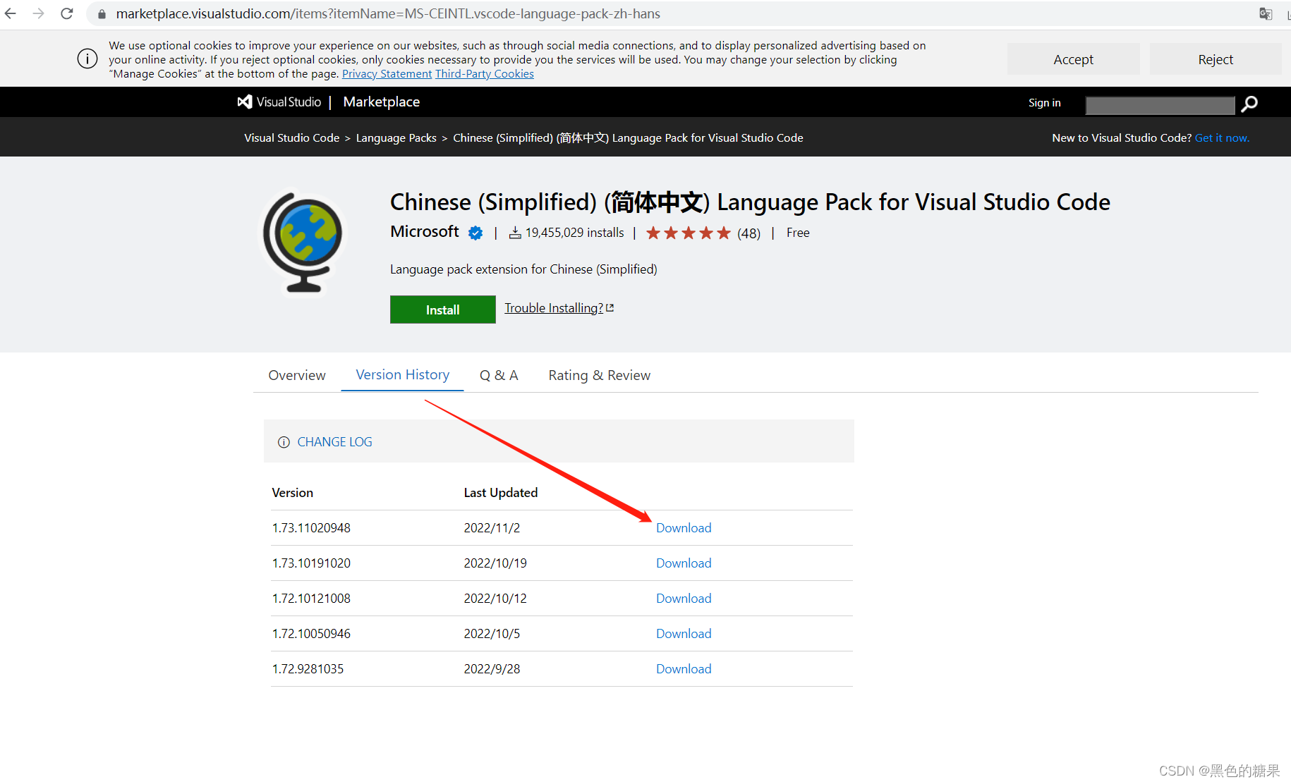This screenshot has width=1291, height=784.
Task: Go to Language Packs breadcrumb
Action: click(396, 138)
